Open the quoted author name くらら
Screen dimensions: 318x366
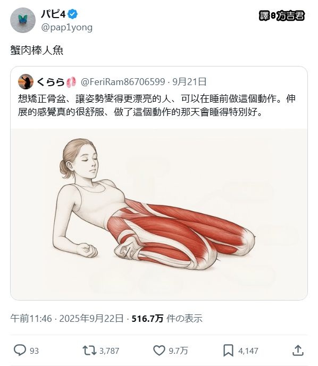tap(51, 82)
